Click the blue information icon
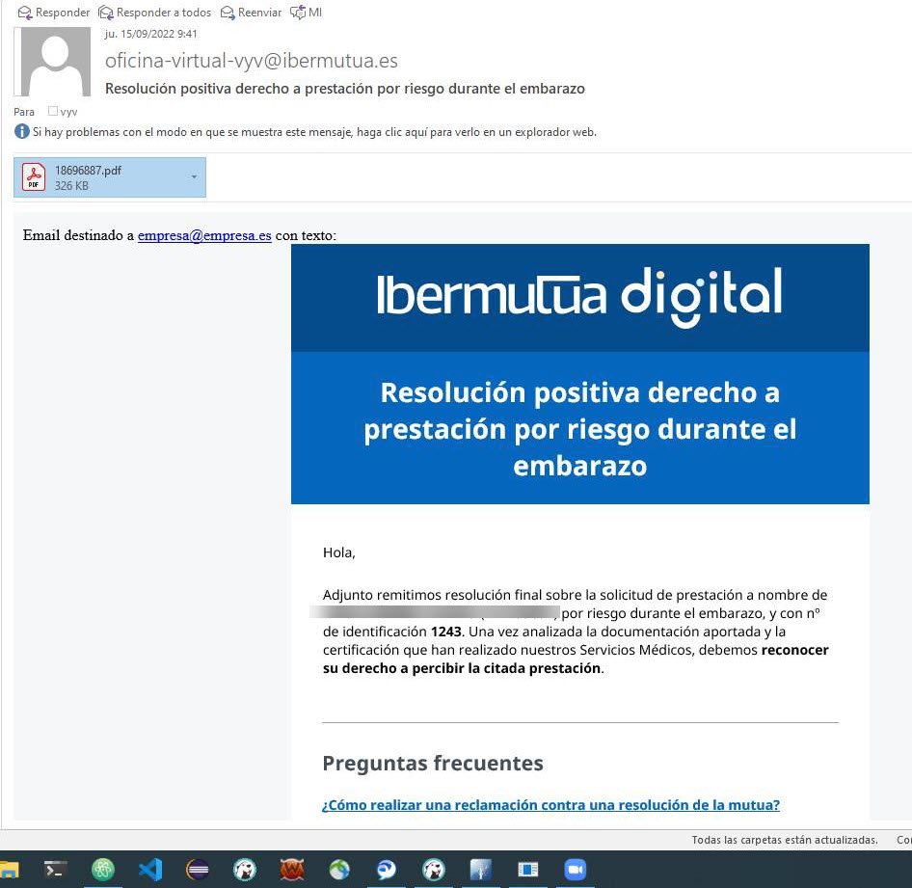The image size is (912, 888). 21,131
